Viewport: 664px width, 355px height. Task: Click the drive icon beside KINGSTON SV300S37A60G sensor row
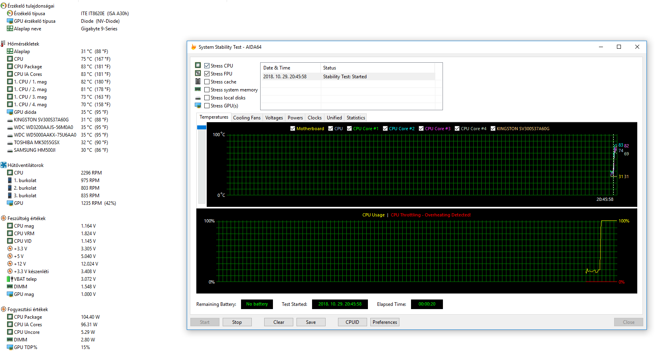10,120
